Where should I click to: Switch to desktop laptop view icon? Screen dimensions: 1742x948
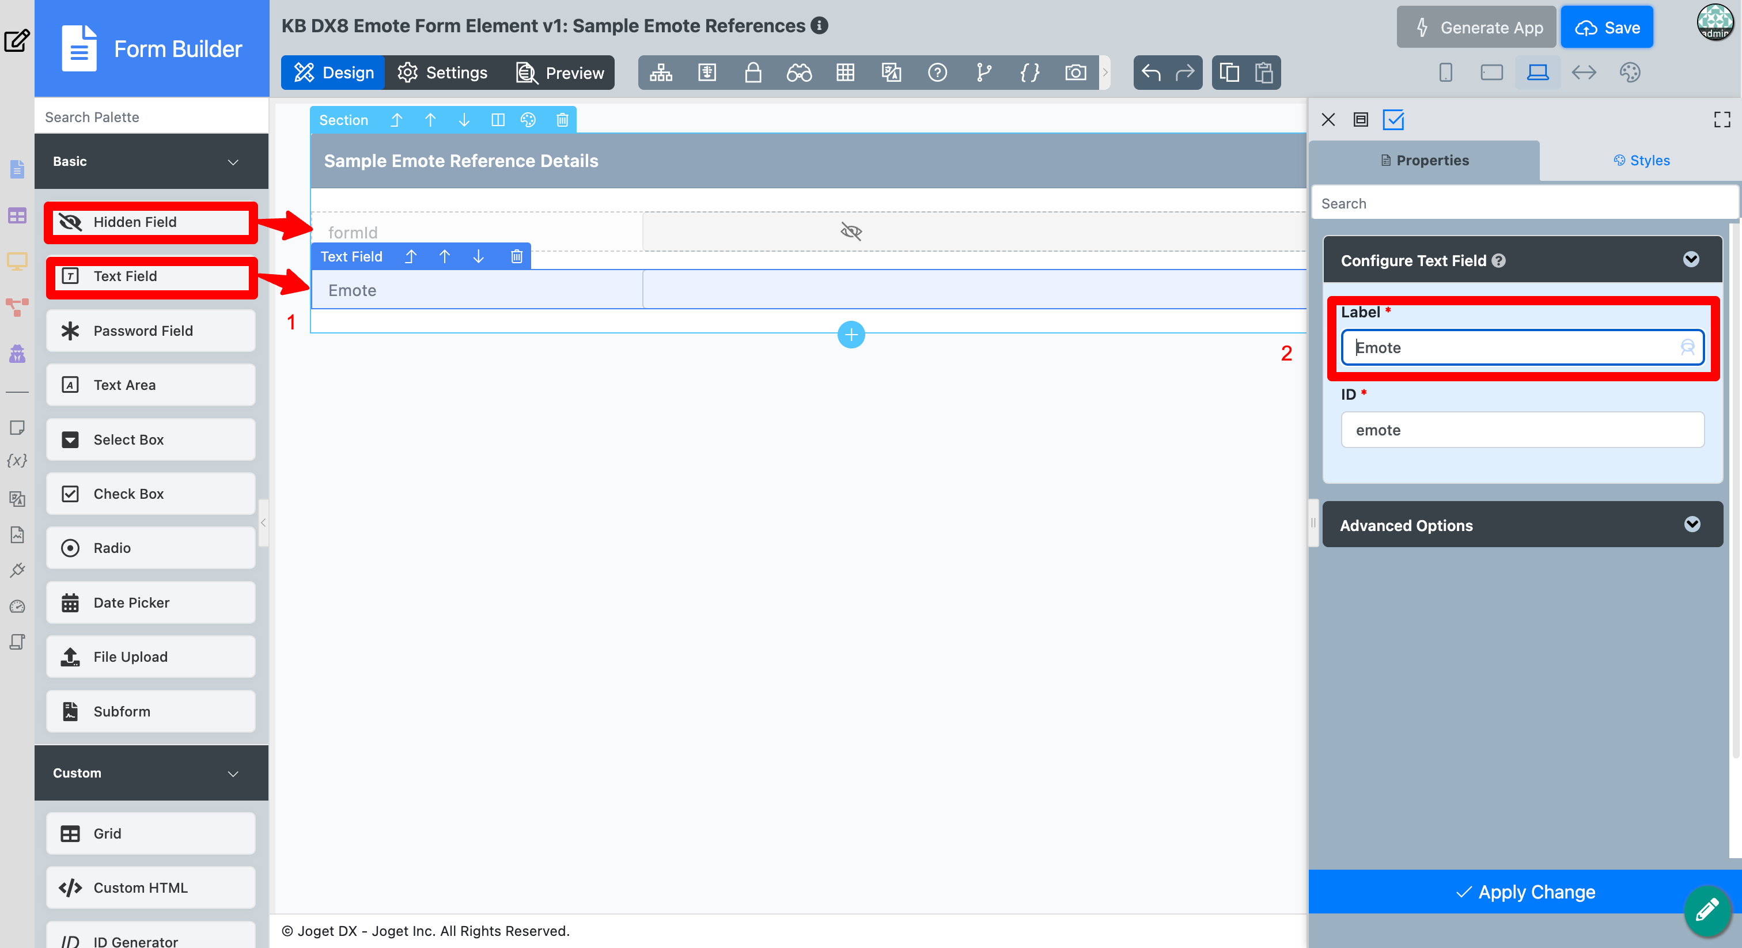click(x=1537, y=73)
